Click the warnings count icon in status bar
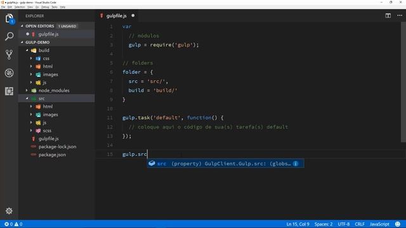This screenshot has height=228, width=406. 16,224
